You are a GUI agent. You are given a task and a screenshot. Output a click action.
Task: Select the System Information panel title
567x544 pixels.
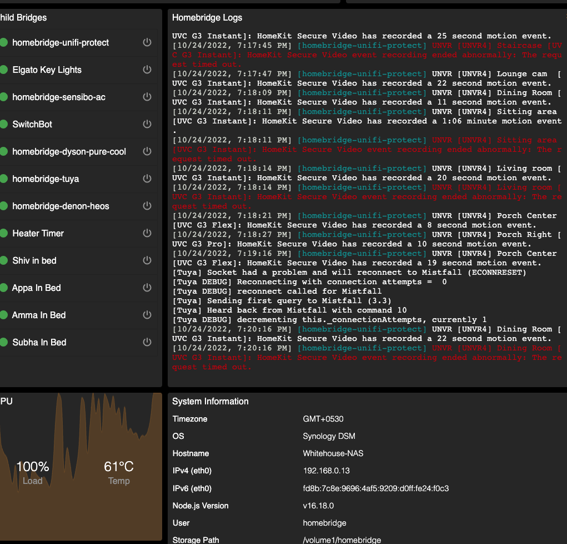click(x=210, y=401)
